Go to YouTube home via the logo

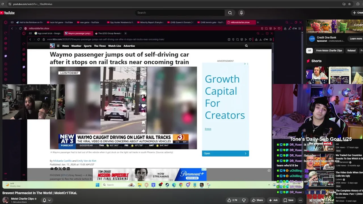click(x=8, y=13)
